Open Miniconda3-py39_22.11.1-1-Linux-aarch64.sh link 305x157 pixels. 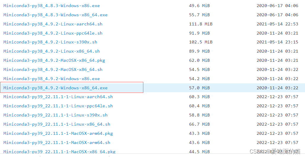click(58, 97)
